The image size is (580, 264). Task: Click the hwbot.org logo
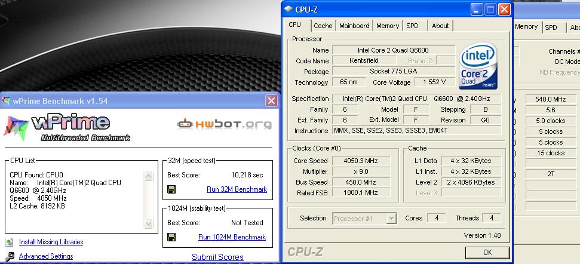point(224,124)
